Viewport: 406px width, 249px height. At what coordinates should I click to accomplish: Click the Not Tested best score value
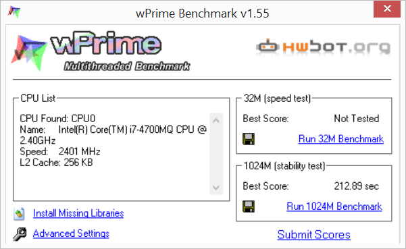356,119
